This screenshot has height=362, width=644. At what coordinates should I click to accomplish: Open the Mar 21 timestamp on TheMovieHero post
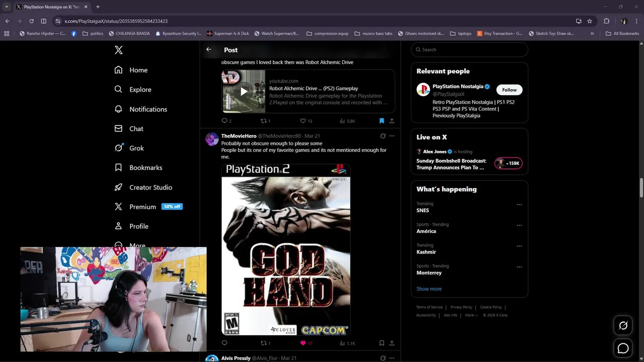312,136
